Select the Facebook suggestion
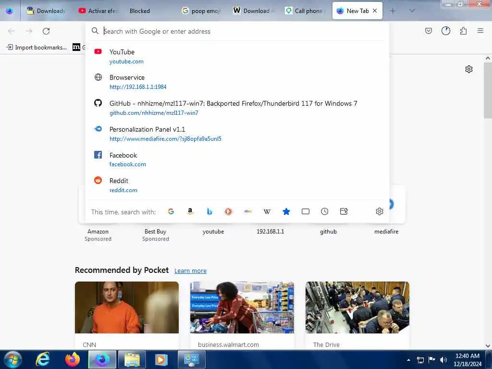 (237, 160)
